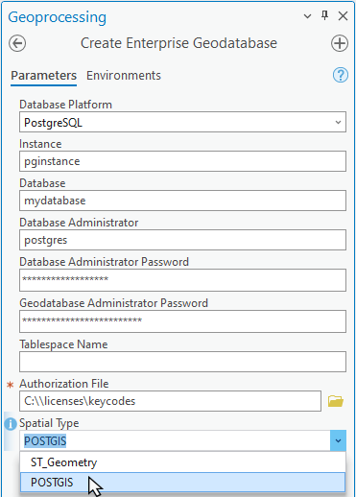Viewport: 356px width, 497px height.
Task: Collapse the Spatial Type dropdown arrow
Action: [338, 440]
